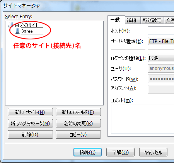
Task: Click the server icon next to Xfree
Action: click(x=17, y=31)
